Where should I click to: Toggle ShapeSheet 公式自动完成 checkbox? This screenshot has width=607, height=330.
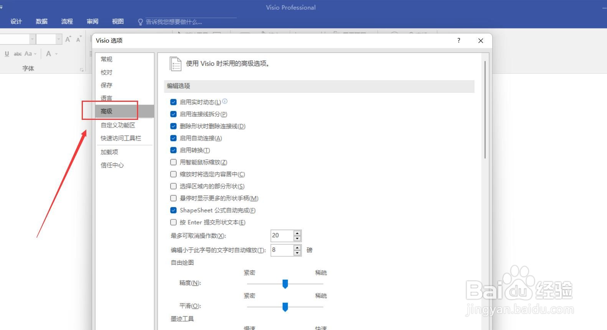tap(173, 210)
